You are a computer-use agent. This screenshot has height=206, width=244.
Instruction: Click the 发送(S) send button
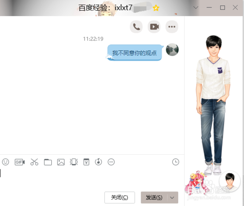[x=154, y=198]
